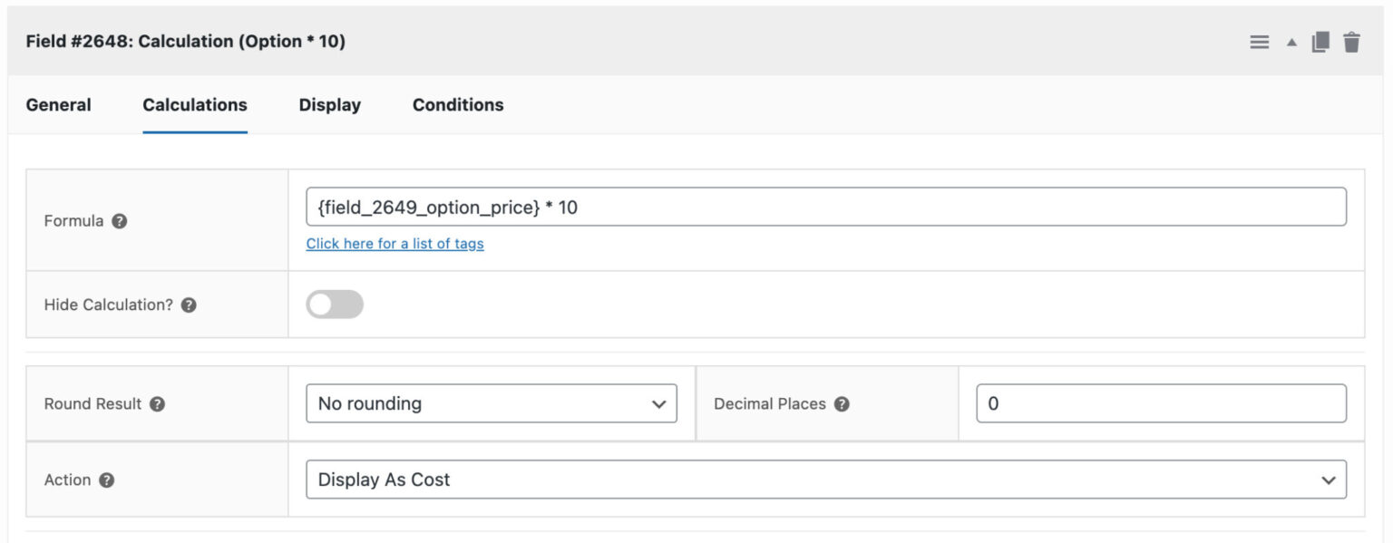Viewport: 1393px width, 543px height.
Task: Click the drag-handle reorder icon in field header
Action: pyautogui.click(x=1259, y=42)
